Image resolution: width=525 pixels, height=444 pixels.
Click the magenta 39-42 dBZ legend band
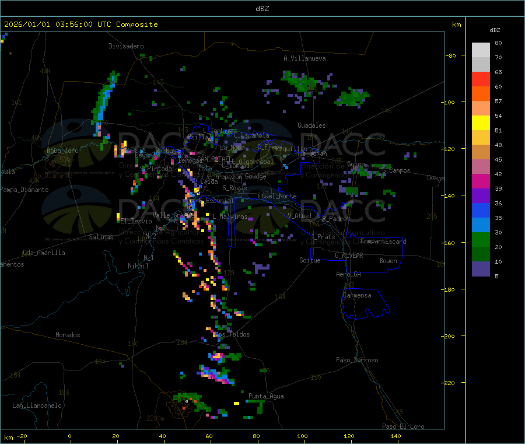pyautogui.click(x=481, y=181)
